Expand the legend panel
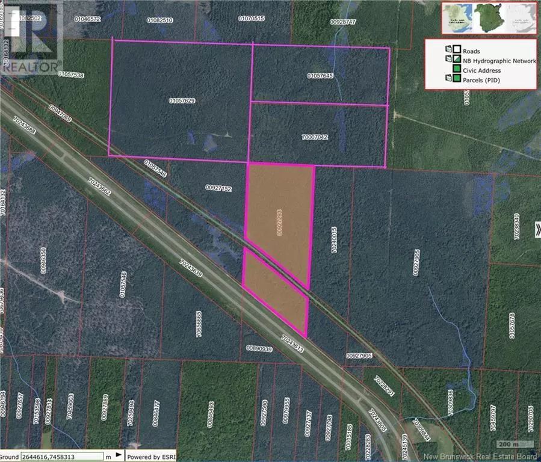Screen dimensions: 541x462 481,63
